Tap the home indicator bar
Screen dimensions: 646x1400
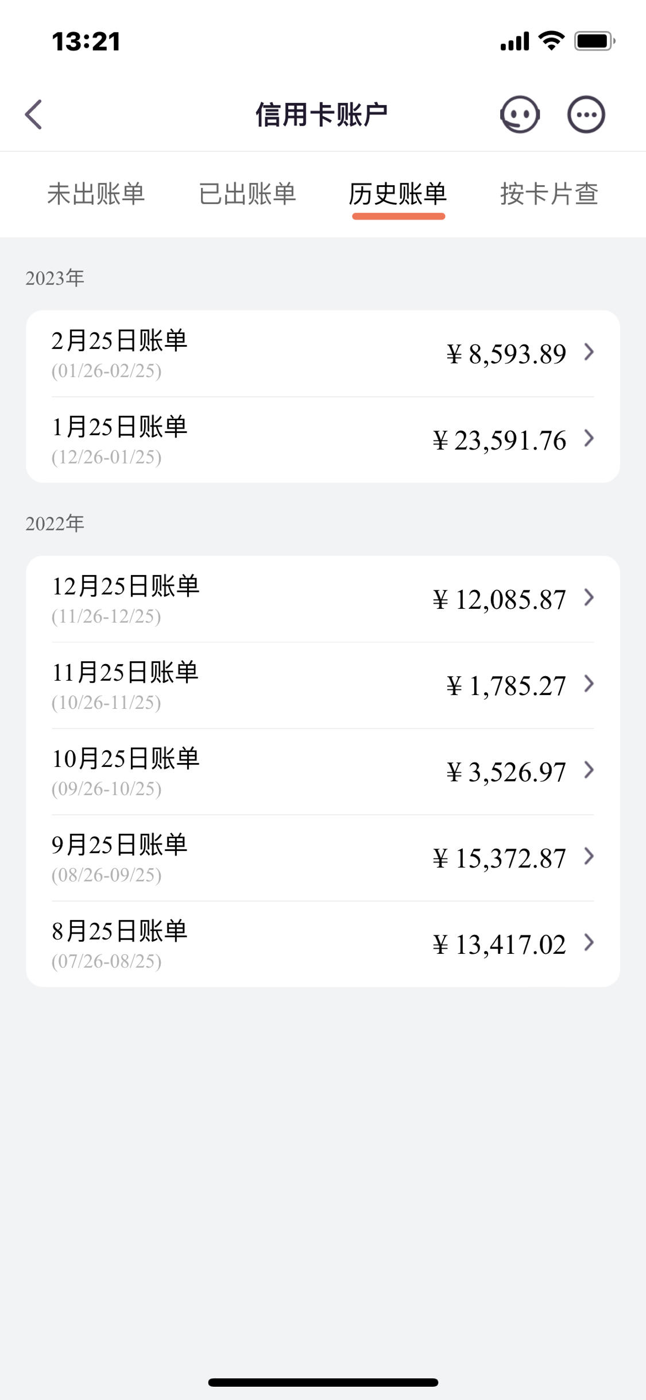[323, 1382]
